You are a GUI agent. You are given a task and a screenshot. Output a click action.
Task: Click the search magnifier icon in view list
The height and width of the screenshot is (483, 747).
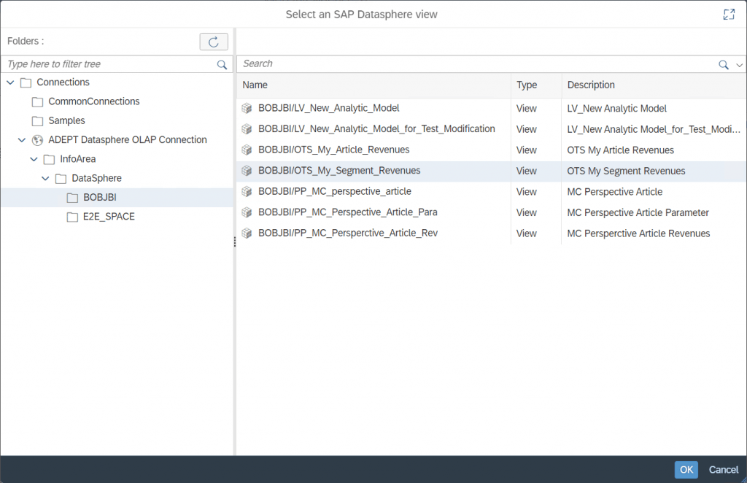pos(723,64)
